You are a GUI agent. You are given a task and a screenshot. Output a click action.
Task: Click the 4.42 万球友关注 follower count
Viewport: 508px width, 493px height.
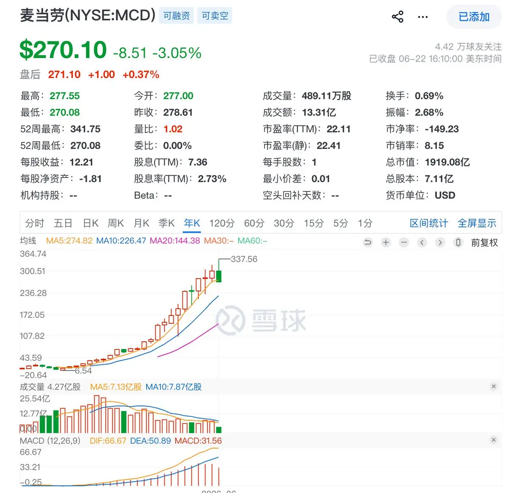tap(468, 47)
